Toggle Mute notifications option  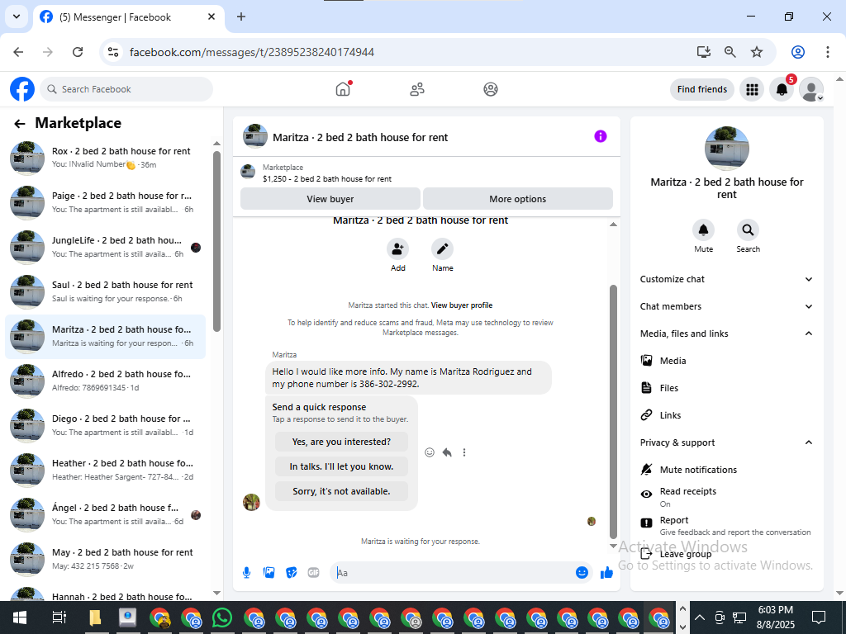[x=726, y=470]
